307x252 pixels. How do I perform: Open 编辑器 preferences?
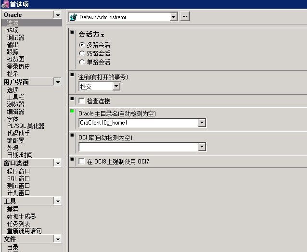[x=16, y=112]
